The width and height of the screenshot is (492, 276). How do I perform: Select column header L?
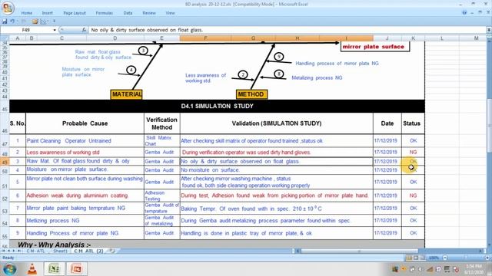(442, 38)
